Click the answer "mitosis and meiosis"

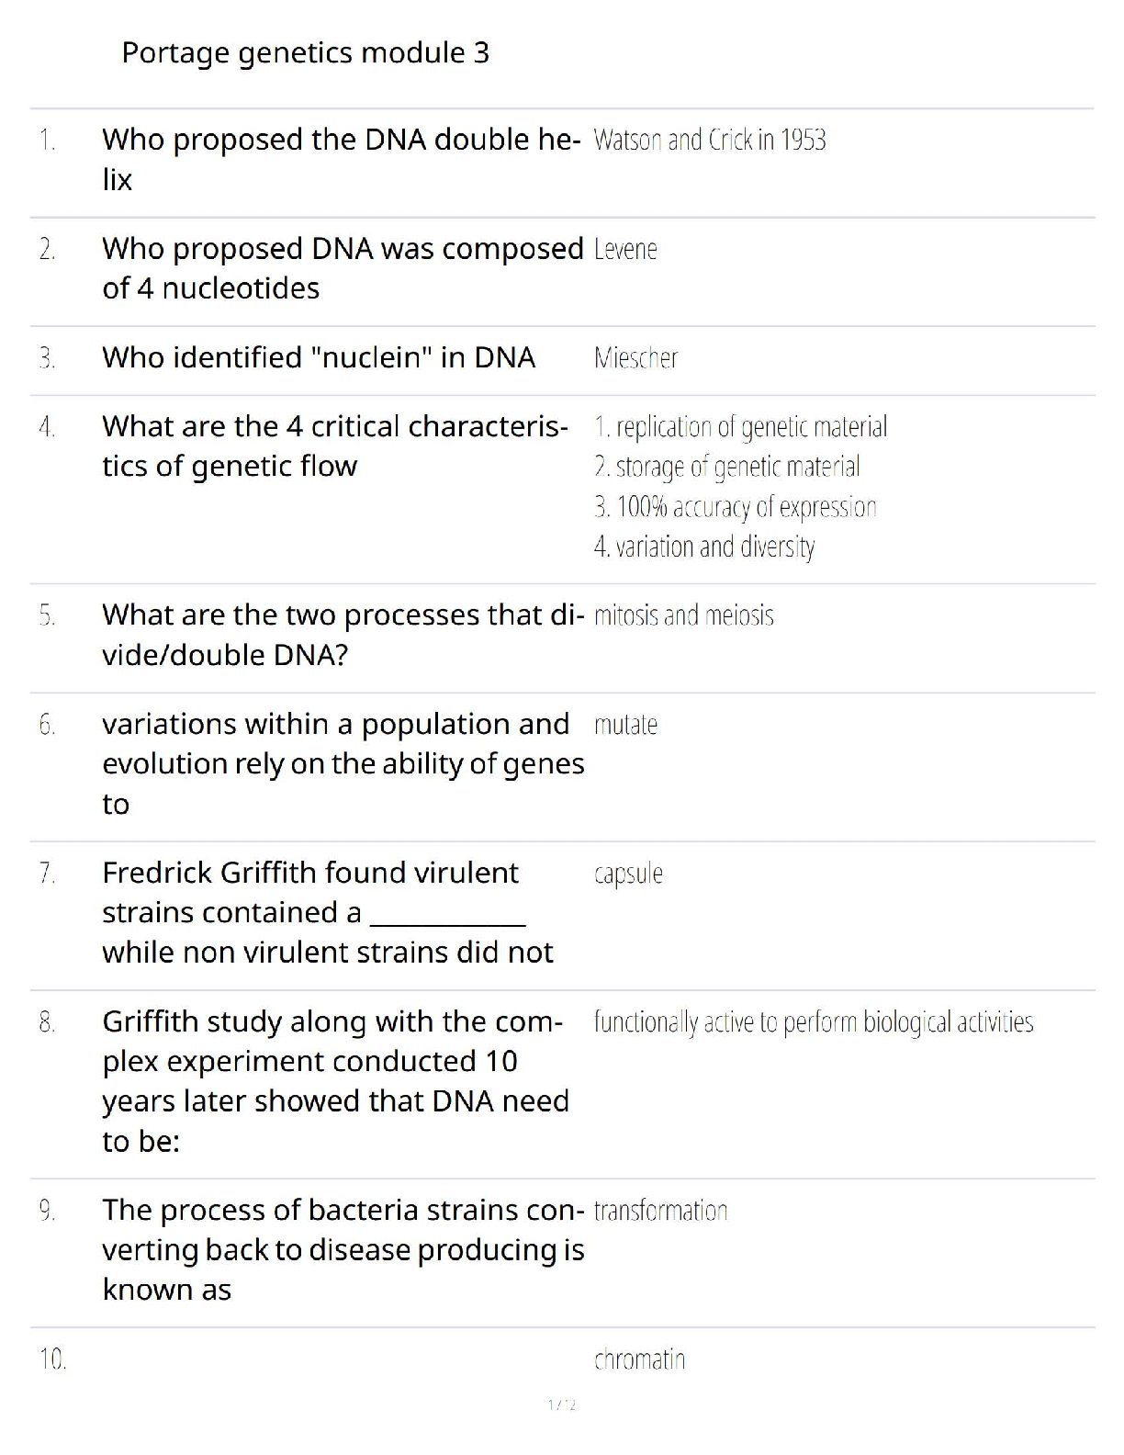pyautogui.click(x=683, y=615)
